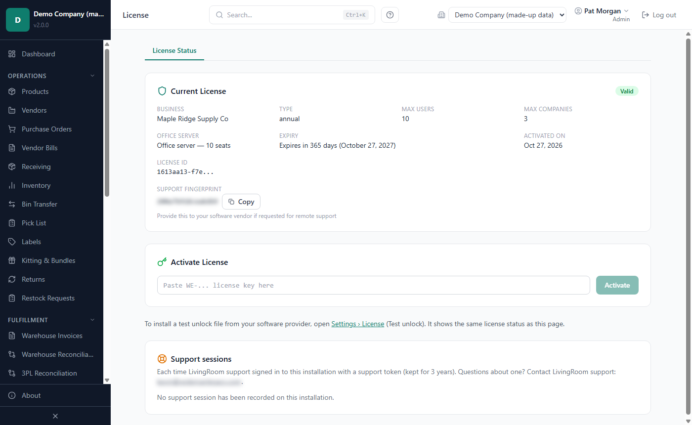The image size is (692, 425).
Task: Collapse the FULFILLMENT section chevron
Action: tap(92, 320)
